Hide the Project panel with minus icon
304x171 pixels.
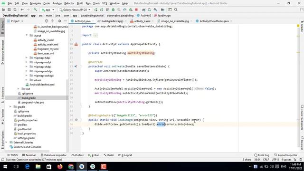(x=66, y=21)
